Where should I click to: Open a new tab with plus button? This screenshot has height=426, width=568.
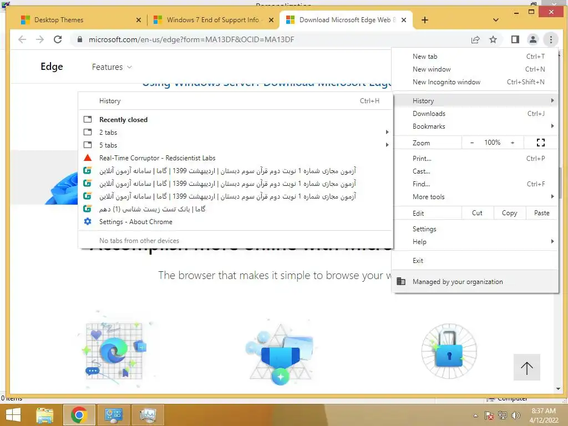[425, 20]
